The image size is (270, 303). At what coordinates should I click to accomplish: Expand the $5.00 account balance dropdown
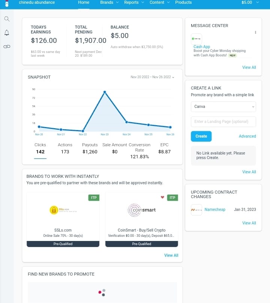[x=250, y=3]
